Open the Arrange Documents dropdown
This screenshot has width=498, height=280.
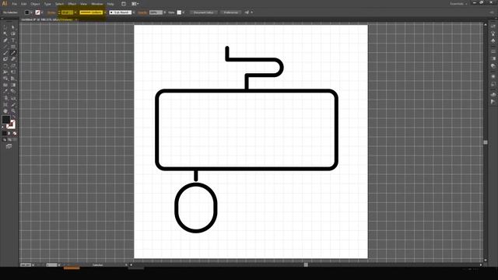click(135, 4)
